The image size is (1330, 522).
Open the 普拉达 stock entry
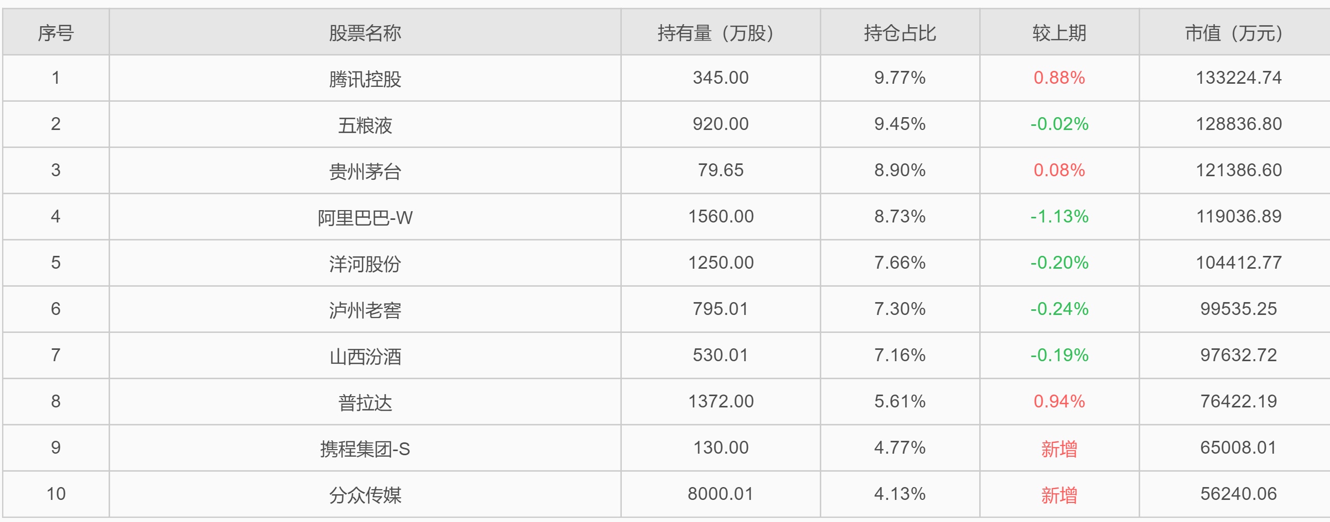tap(365, 402)
